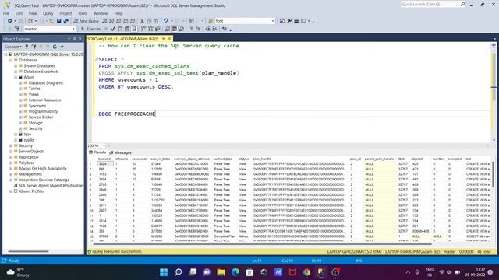Image resolution: width=499 pixels, height=280 pixels.
Task: Open File Explorer from the taskbar
Action: [x=221, y=272]
